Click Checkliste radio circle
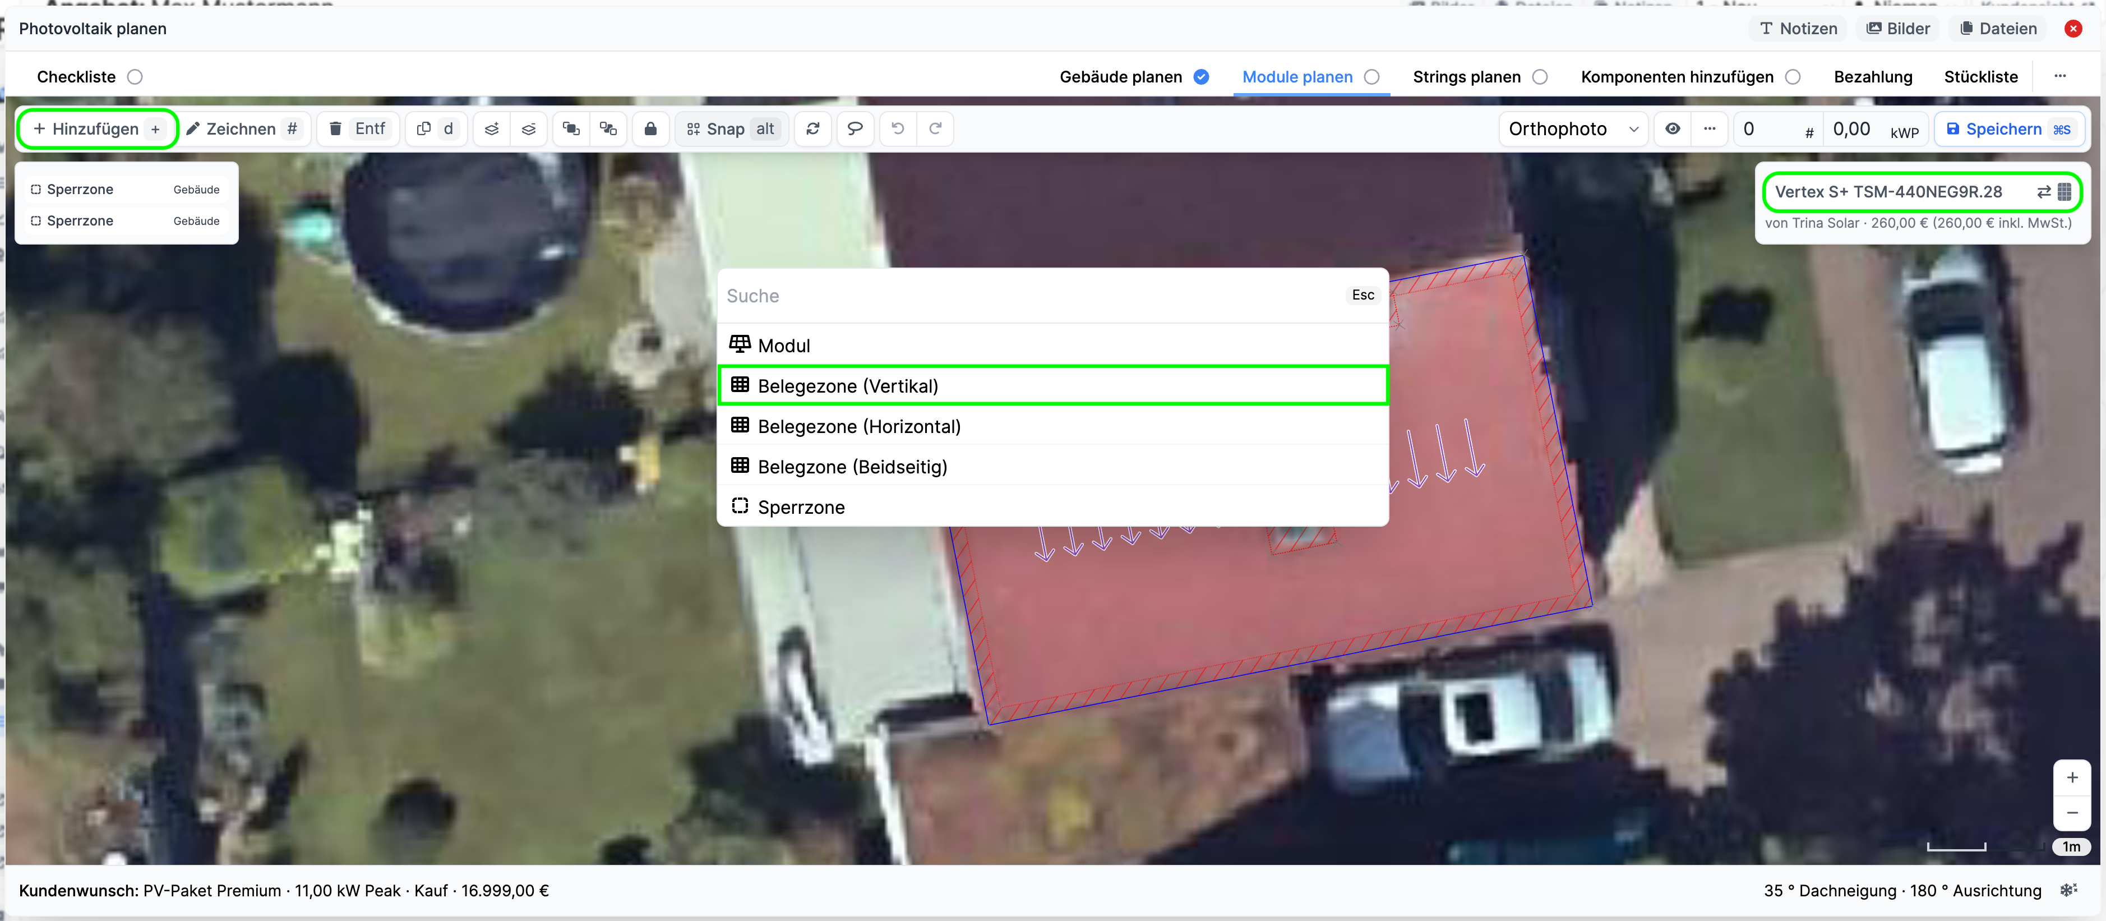The height and width of the screenshot is (921, 2106). pyautogui.click(x=135, y=77)
